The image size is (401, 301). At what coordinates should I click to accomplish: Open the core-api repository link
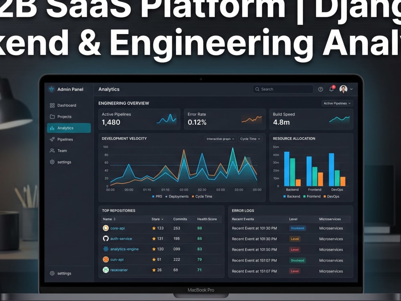point(117,228)
